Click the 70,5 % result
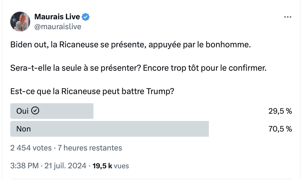The height and width of the screenshot is (180, 303). point(280,129)
